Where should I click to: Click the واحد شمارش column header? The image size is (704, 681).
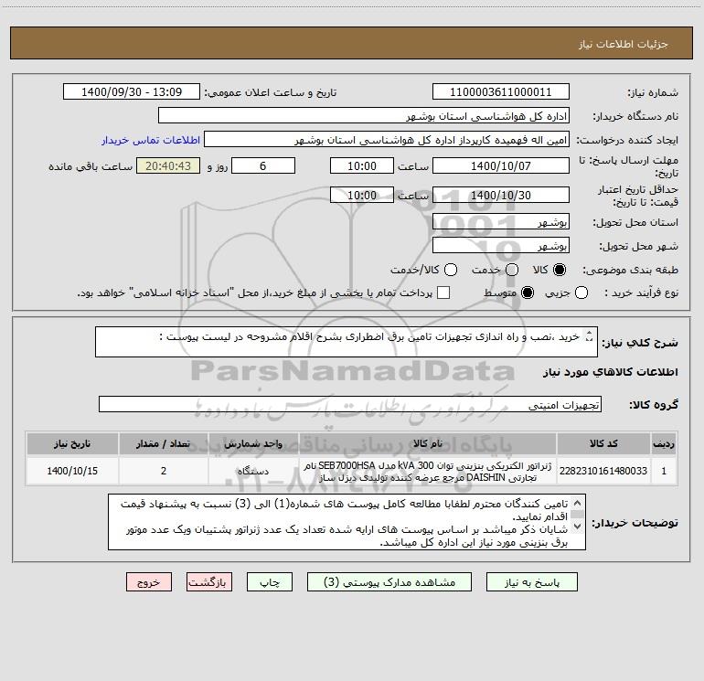pos(253,444)
